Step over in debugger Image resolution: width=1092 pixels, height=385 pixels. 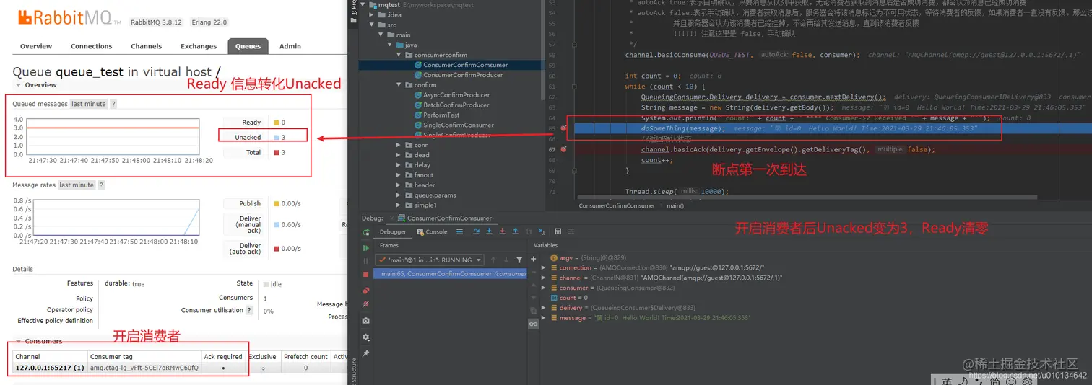pyautogui.click(x=477, y=231)
